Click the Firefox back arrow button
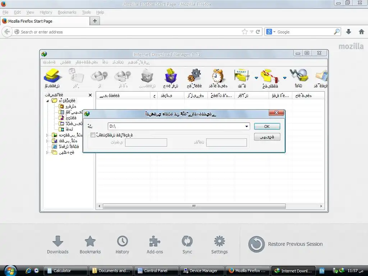Screen dimensions: 368x276 [7, 32]
